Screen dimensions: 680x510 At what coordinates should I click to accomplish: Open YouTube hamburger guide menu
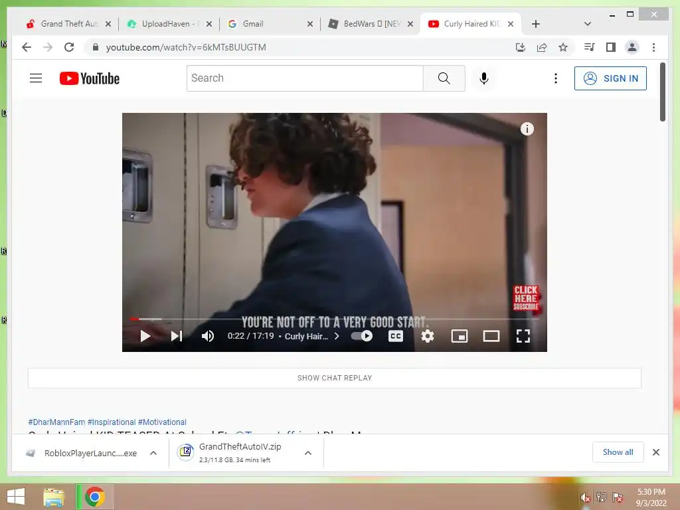click(x=36, y=78)
